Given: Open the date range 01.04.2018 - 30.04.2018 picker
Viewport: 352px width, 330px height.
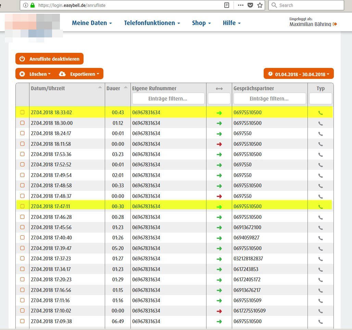Looking at the screenshot, I should point(298,74).
